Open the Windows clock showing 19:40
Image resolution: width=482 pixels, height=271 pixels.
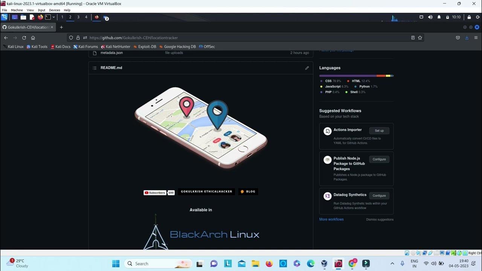tap(459, 263)
